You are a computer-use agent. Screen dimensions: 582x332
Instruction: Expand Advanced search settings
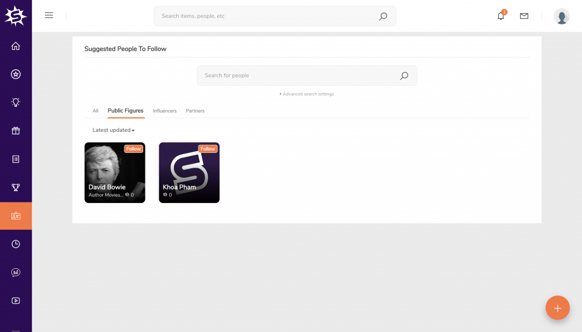point(306,94)
